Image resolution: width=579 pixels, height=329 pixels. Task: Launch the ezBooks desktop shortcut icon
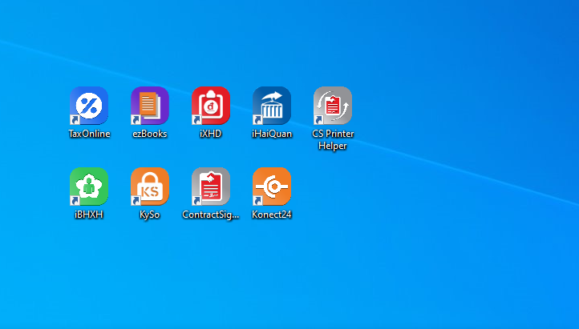coord(150,106)
